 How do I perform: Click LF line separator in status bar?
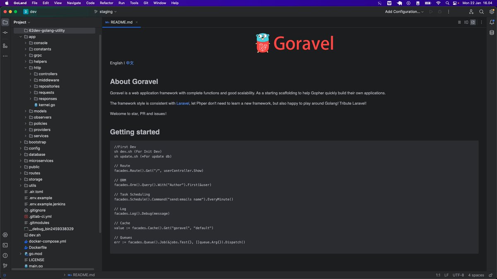click(446, 275)
